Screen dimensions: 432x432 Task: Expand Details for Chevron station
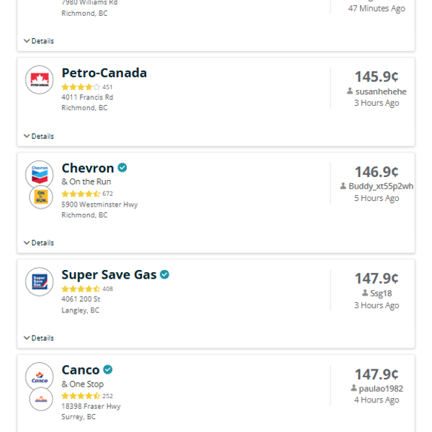click(x=39, y=243)
